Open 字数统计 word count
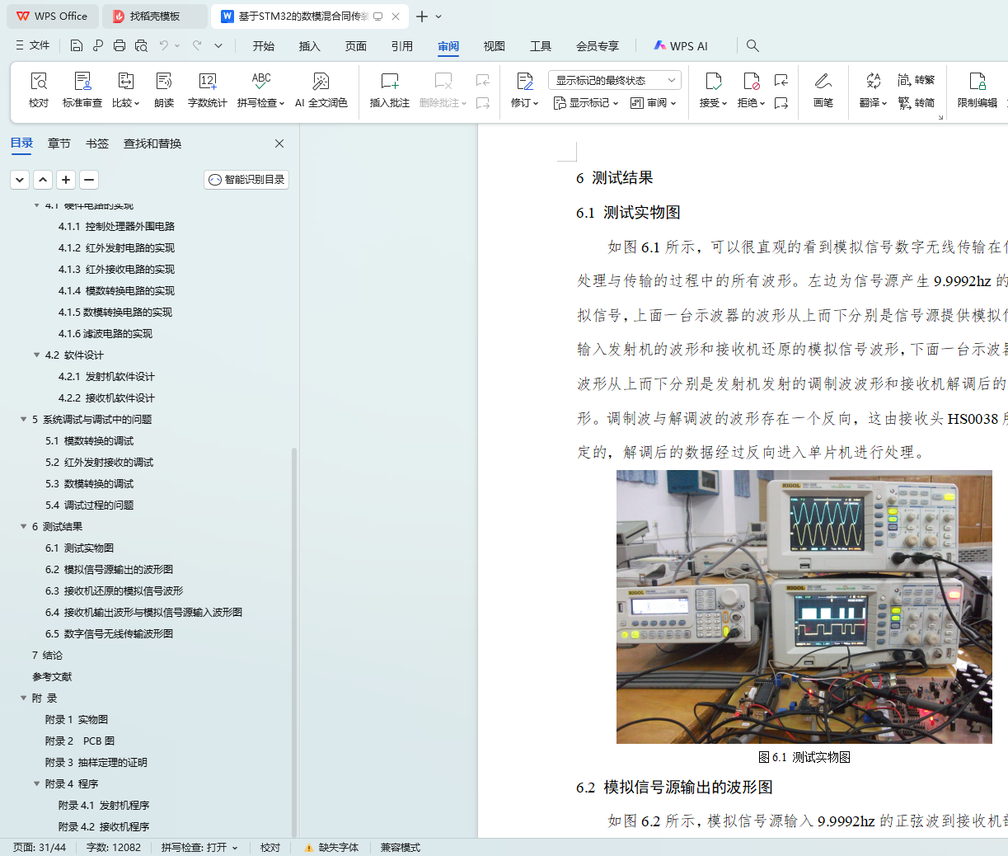The height and width of the screenshot is (856, 1008). coord(207,90)
